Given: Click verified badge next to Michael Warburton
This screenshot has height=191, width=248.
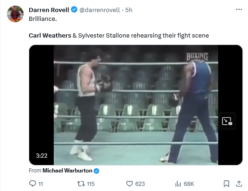Looking at the screenshot, I should pyautogui.click(x=96, y=171).
